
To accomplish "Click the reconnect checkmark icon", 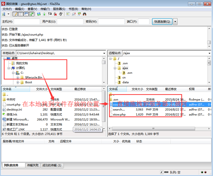I will pos(61,14).
